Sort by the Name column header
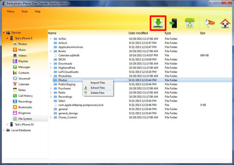 tap(52, 33)
